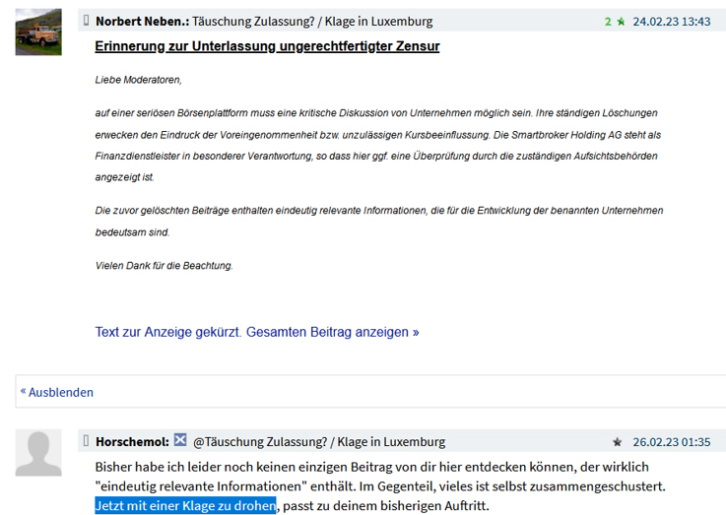Click highlighted text 'Jetzt mit einer Klage zu drohen'
726x515 pixels.
coord(186,505)
